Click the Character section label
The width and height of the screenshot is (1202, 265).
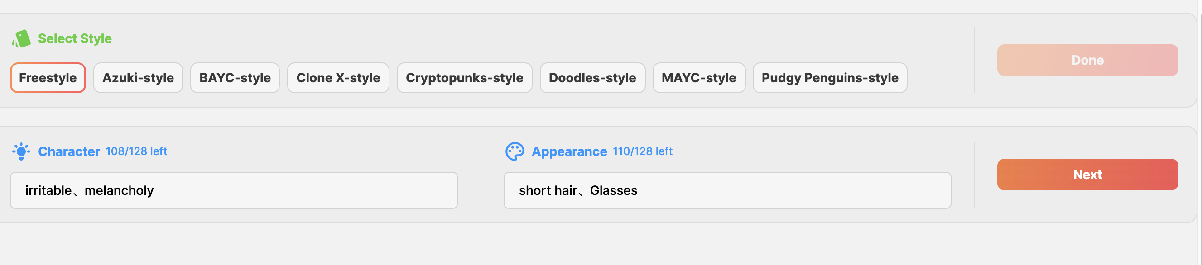pyautogui.click(x=69, y=151)
